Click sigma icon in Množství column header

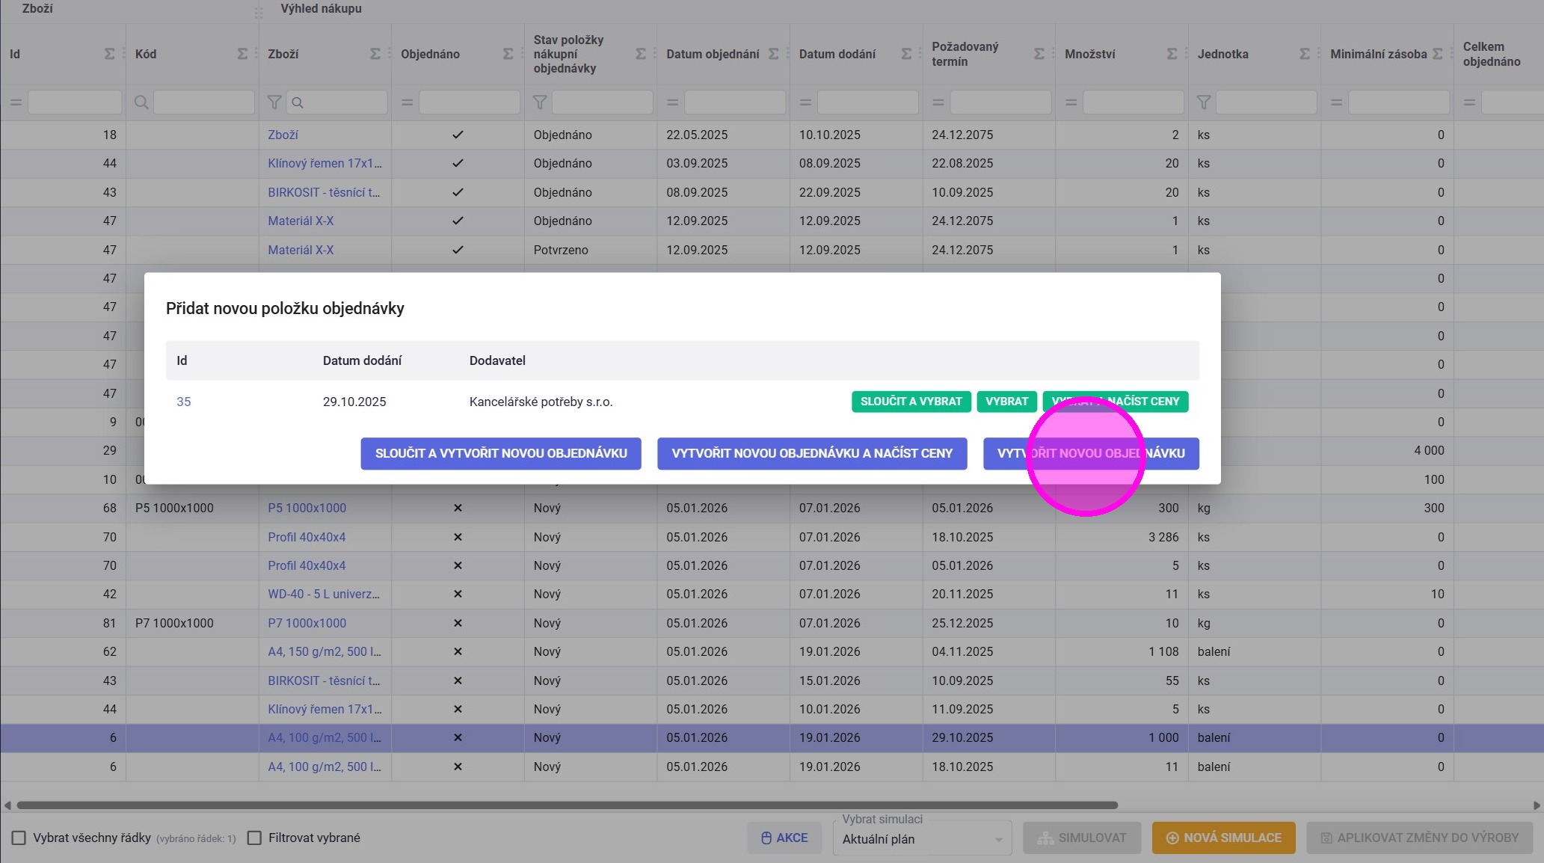point(1172,54)
